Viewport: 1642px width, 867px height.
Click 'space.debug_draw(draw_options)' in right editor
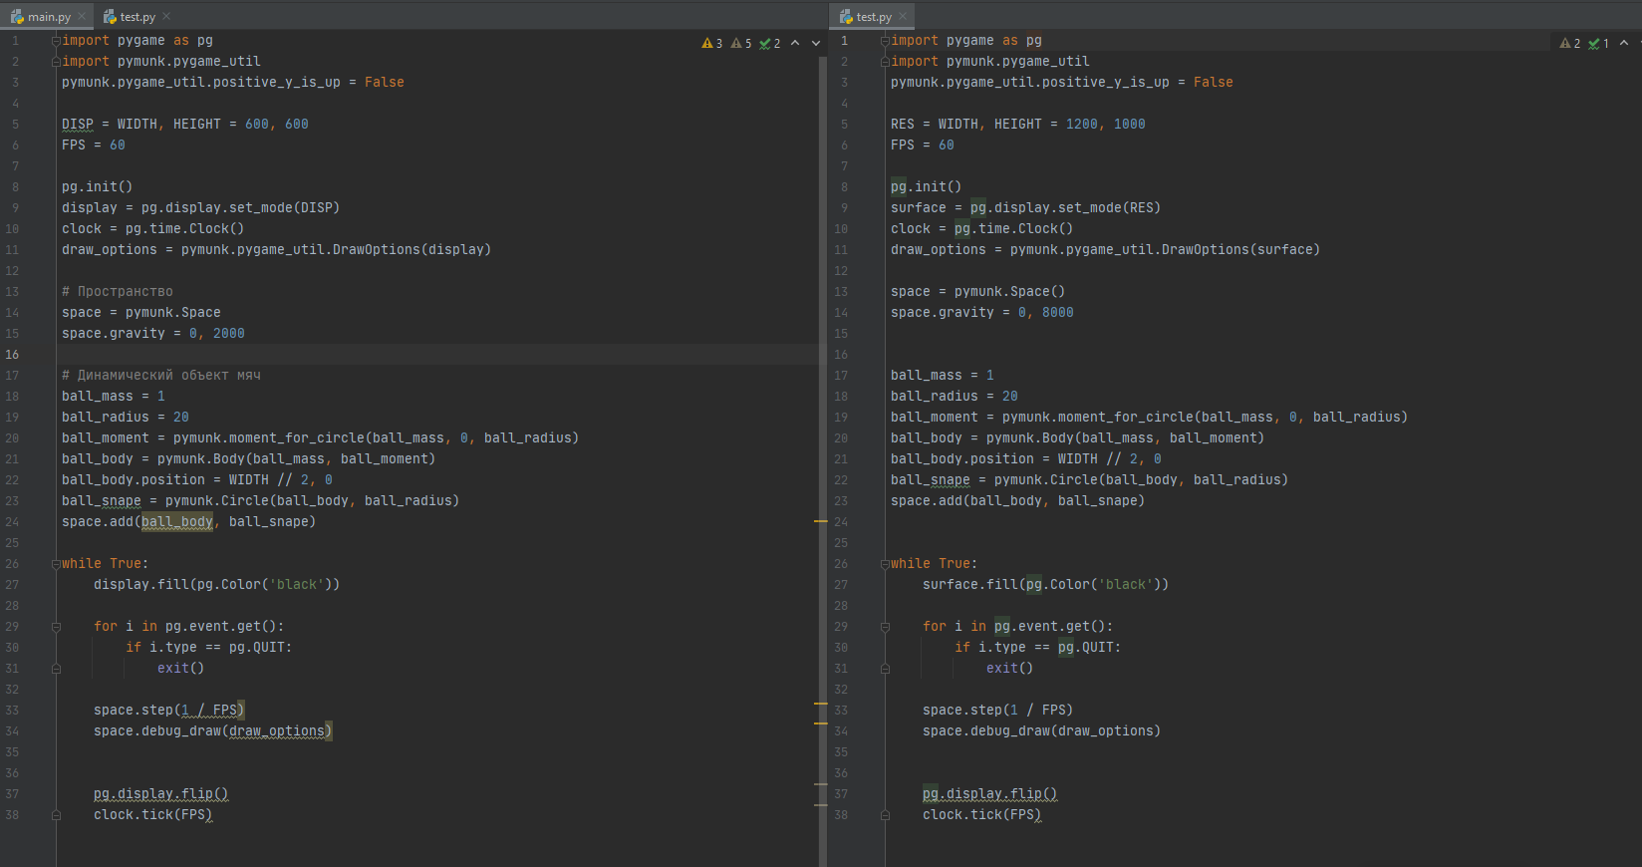point(1042,731)
